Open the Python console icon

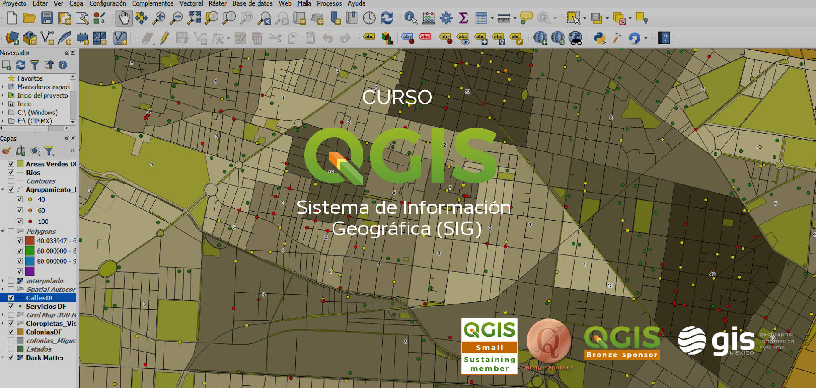pos(599,38)
